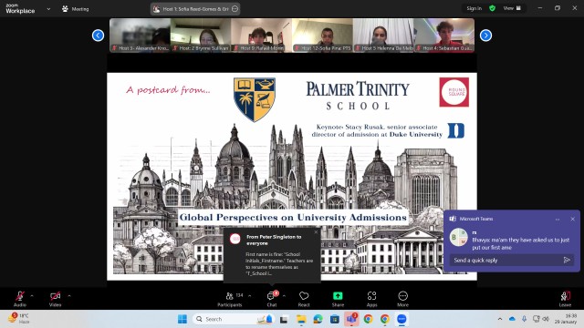Viewport: 584px width, 328px height.
Task: Expand the video settings arrow beside Video
Action: pos(69,296)
